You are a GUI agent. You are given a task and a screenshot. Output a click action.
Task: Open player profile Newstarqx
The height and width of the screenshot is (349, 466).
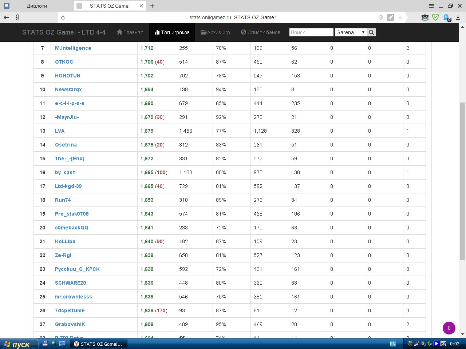click(x=68, y=89)
